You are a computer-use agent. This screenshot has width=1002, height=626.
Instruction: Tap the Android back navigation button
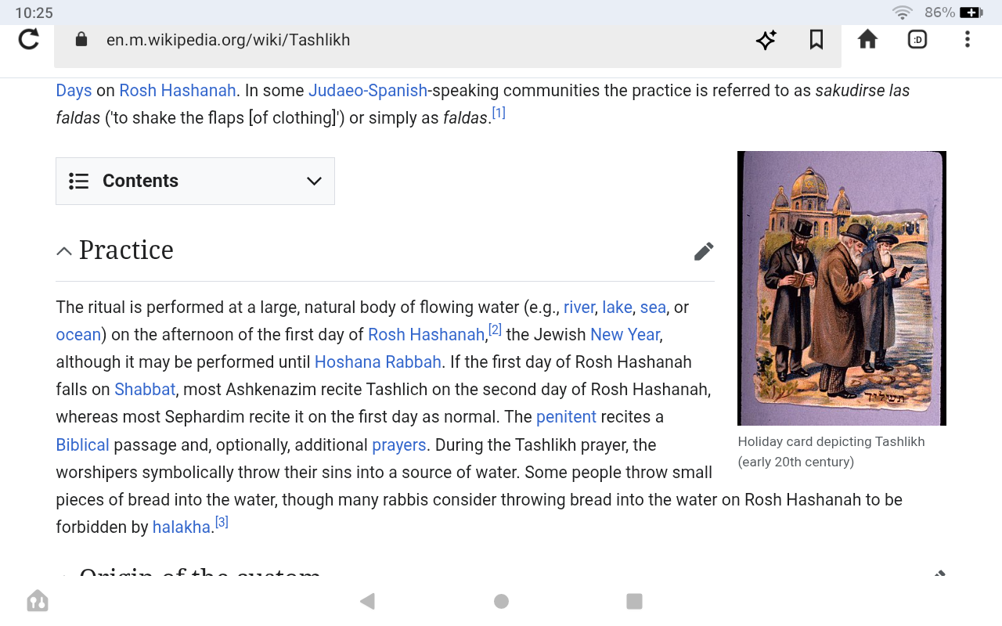click(367, 601)
